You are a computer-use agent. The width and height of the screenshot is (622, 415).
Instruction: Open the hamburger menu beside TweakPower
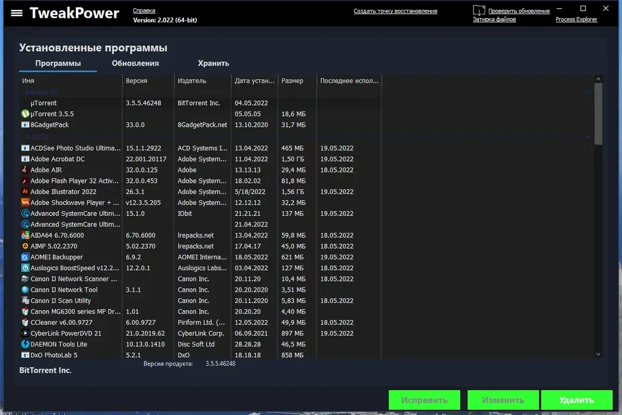pyautogui.click(x=17, y=13)
